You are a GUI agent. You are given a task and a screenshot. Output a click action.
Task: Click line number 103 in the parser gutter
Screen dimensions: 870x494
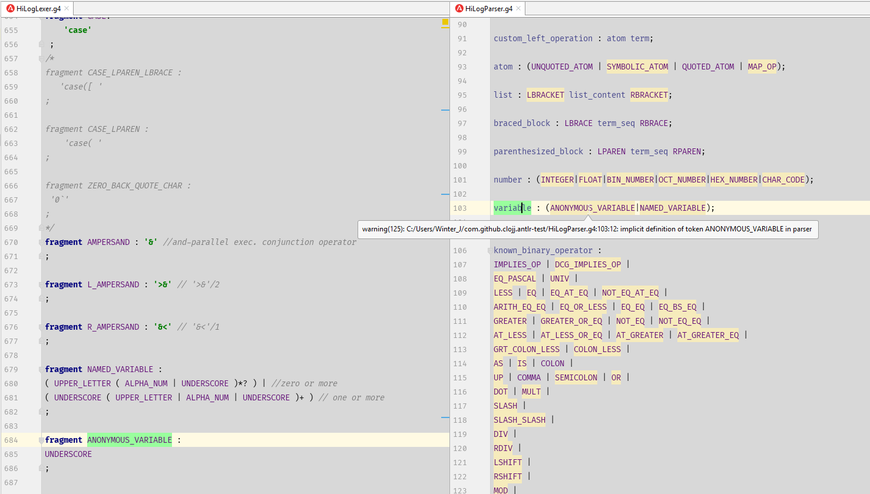pyautogui.click(x=459, y=208)
